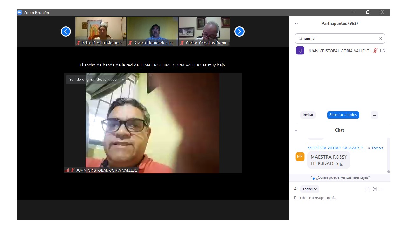Click Silenciar a todos button
407x229 pixels.
343,115
